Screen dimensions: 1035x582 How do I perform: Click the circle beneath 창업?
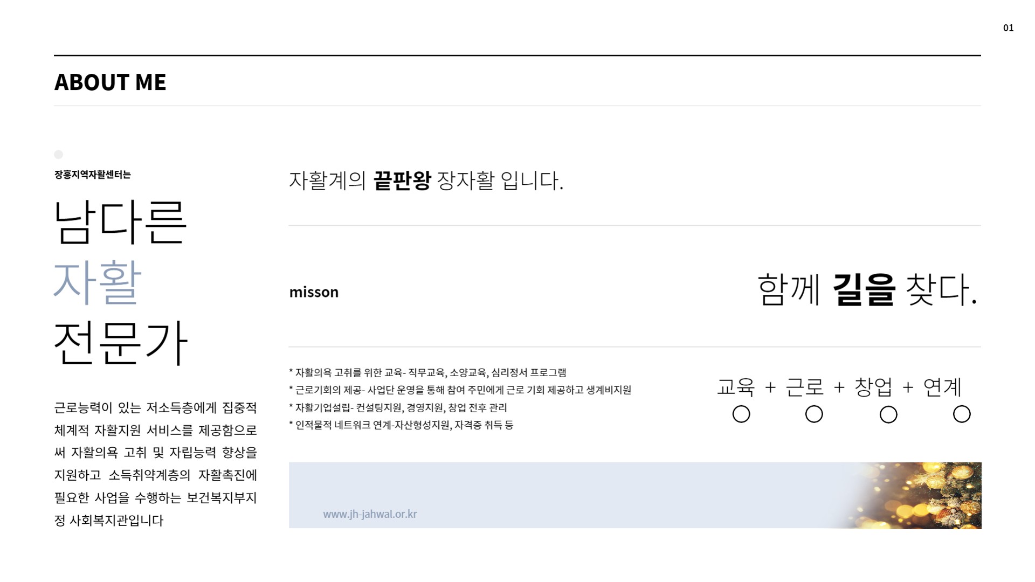pyautogui.click(x=888, y=414)
